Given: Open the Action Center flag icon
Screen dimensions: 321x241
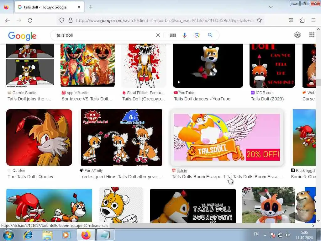Looking at the screenshot, I should click(x=273, y=235).
